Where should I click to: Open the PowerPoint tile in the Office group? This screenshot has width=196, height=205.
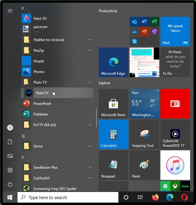click(x=144, y=32)
